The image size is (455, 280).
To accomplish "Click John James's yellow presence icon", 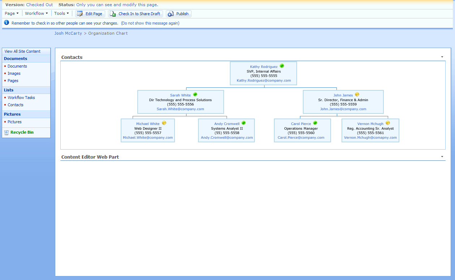I will (357, 95).
